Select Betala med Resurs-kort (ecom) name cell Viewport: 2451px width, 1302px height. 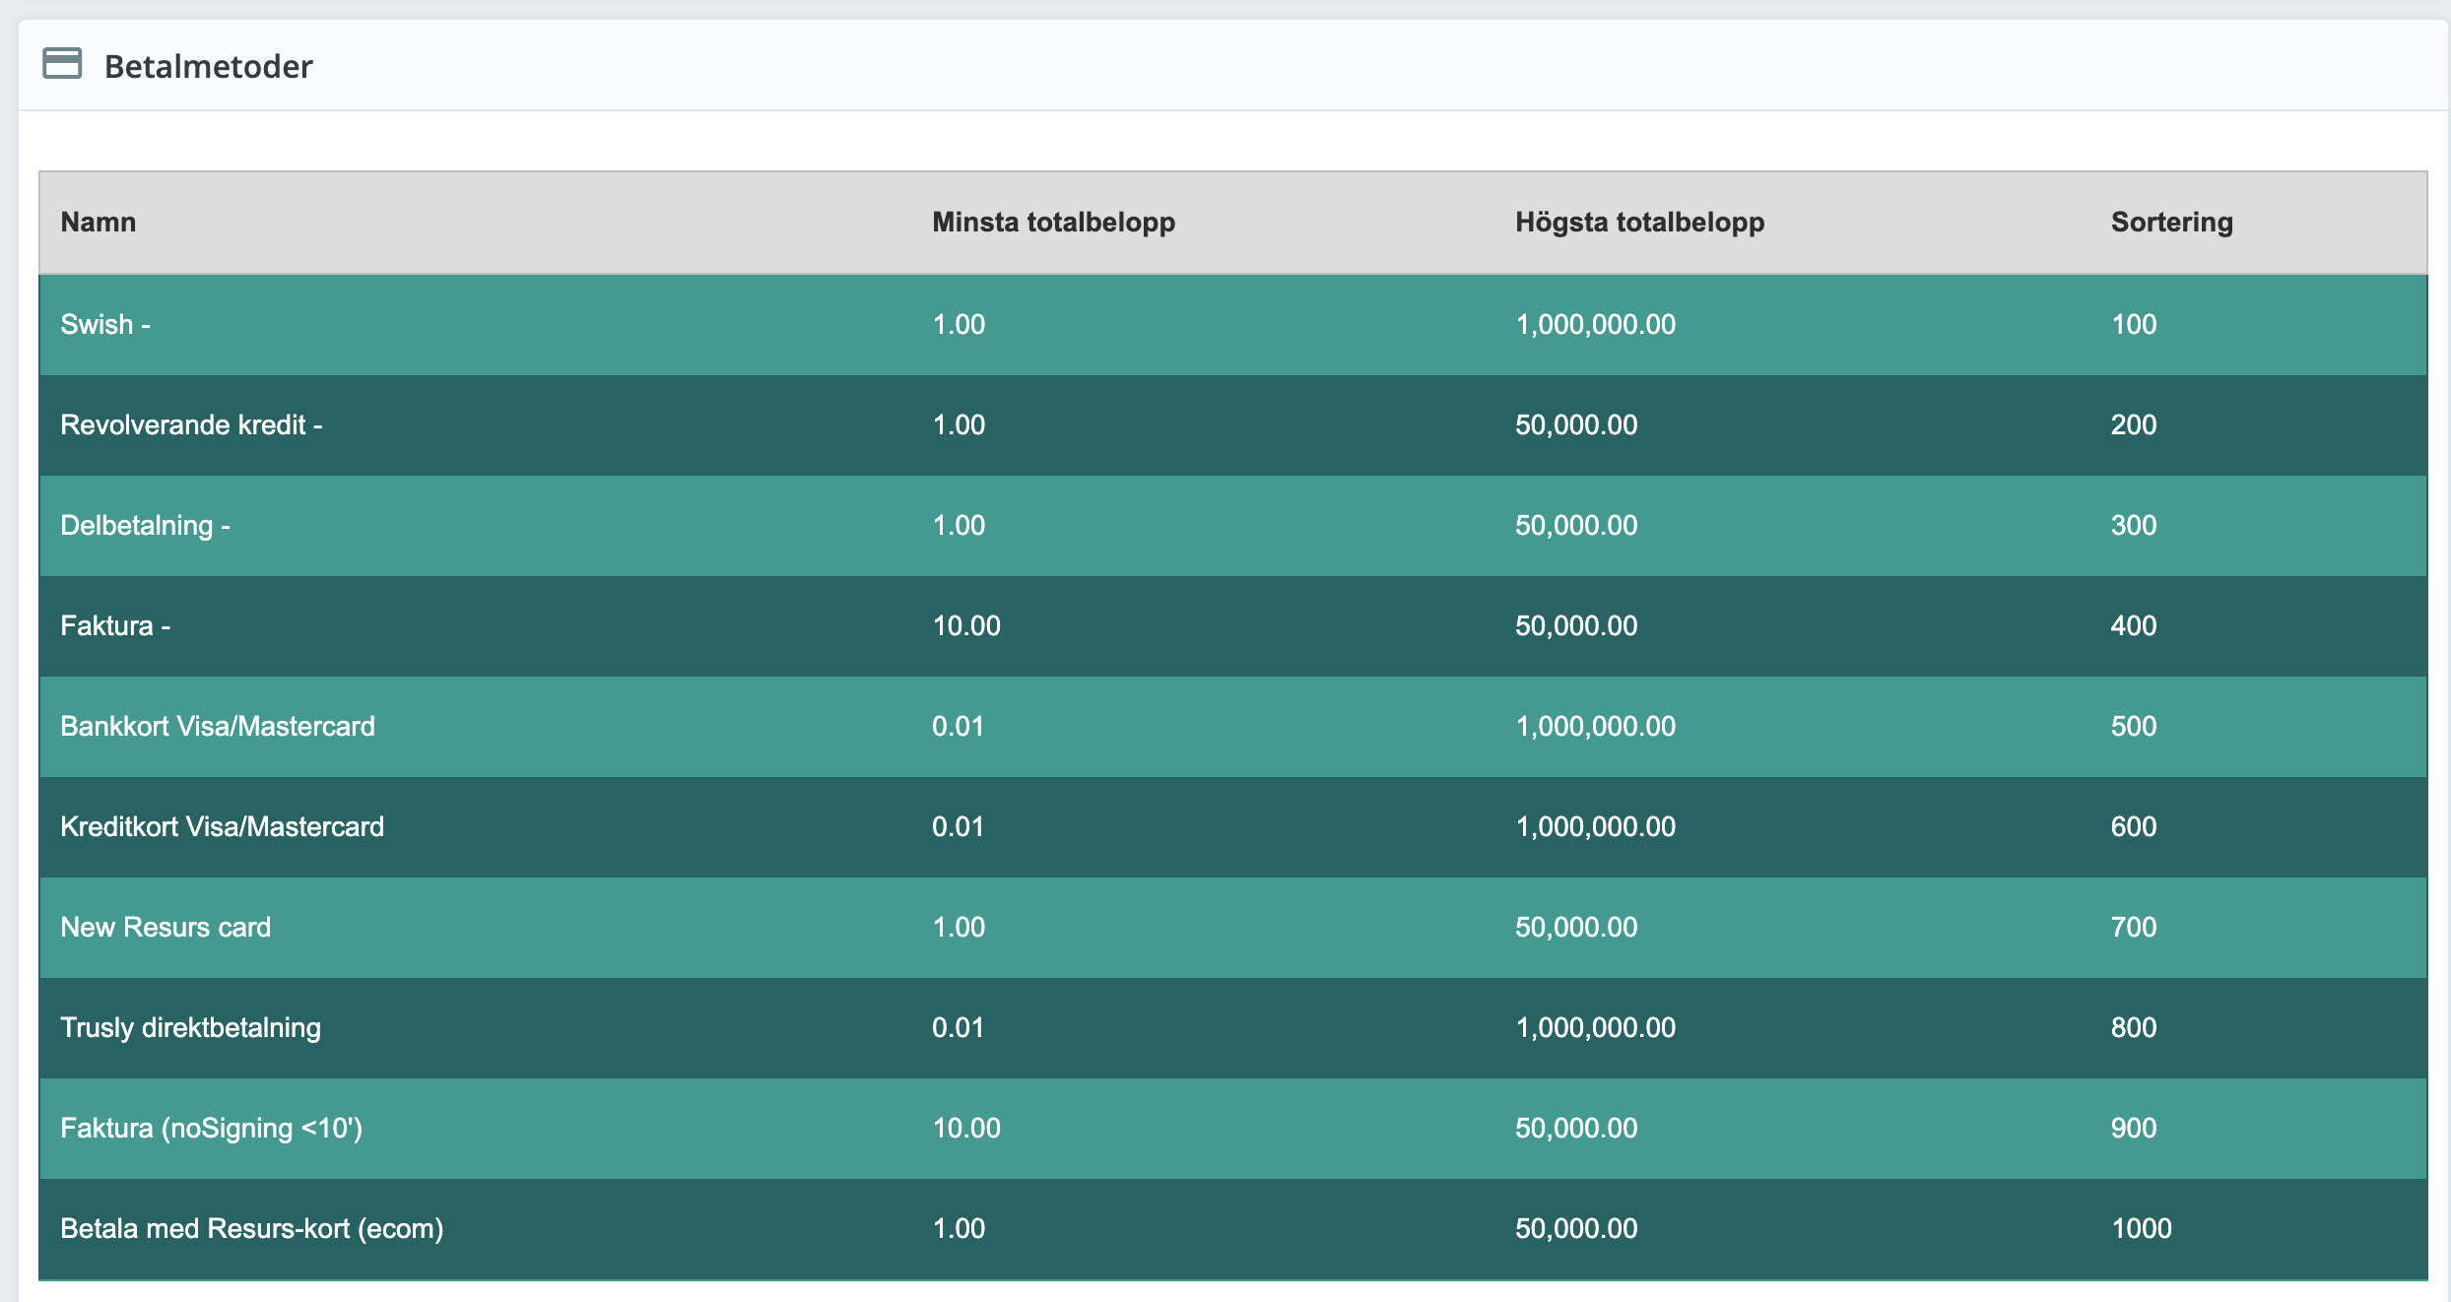[251, 1228]
